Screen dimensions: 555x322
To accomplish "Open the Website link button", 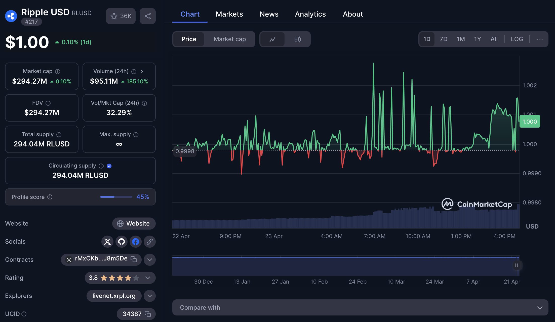I will (x=134, y=224).
